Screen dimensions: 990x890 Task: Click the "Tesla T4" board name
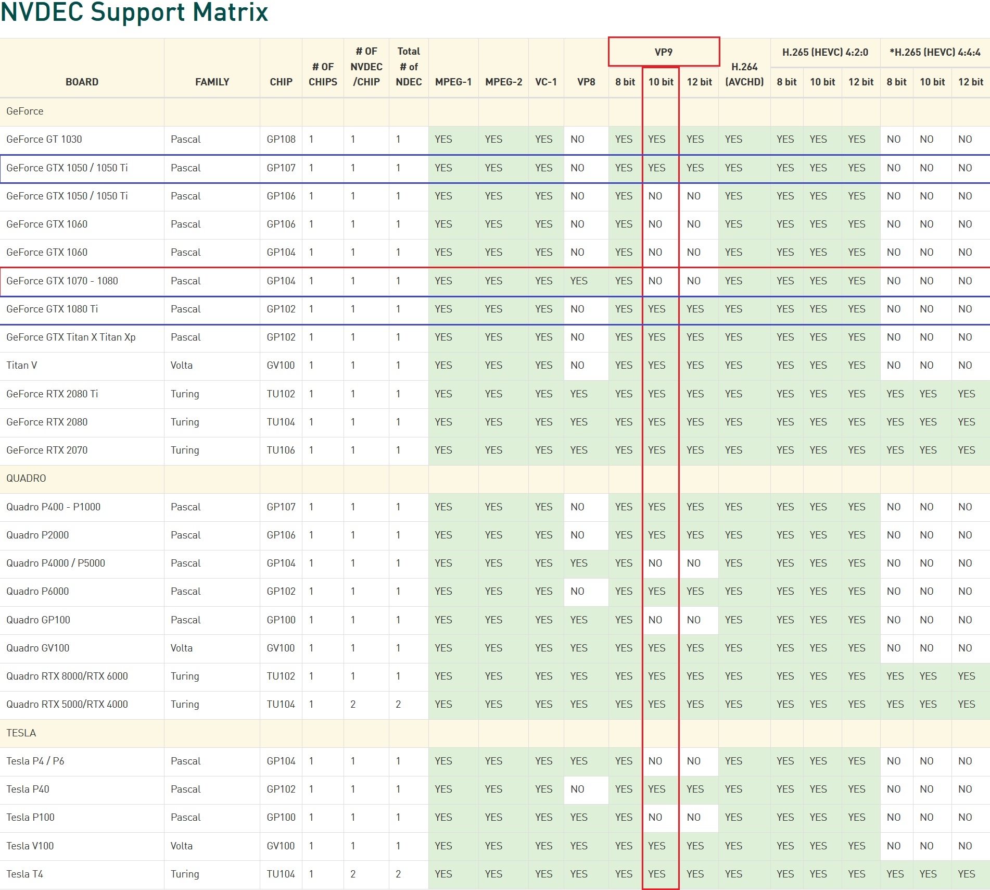click(x=25, y=874)
